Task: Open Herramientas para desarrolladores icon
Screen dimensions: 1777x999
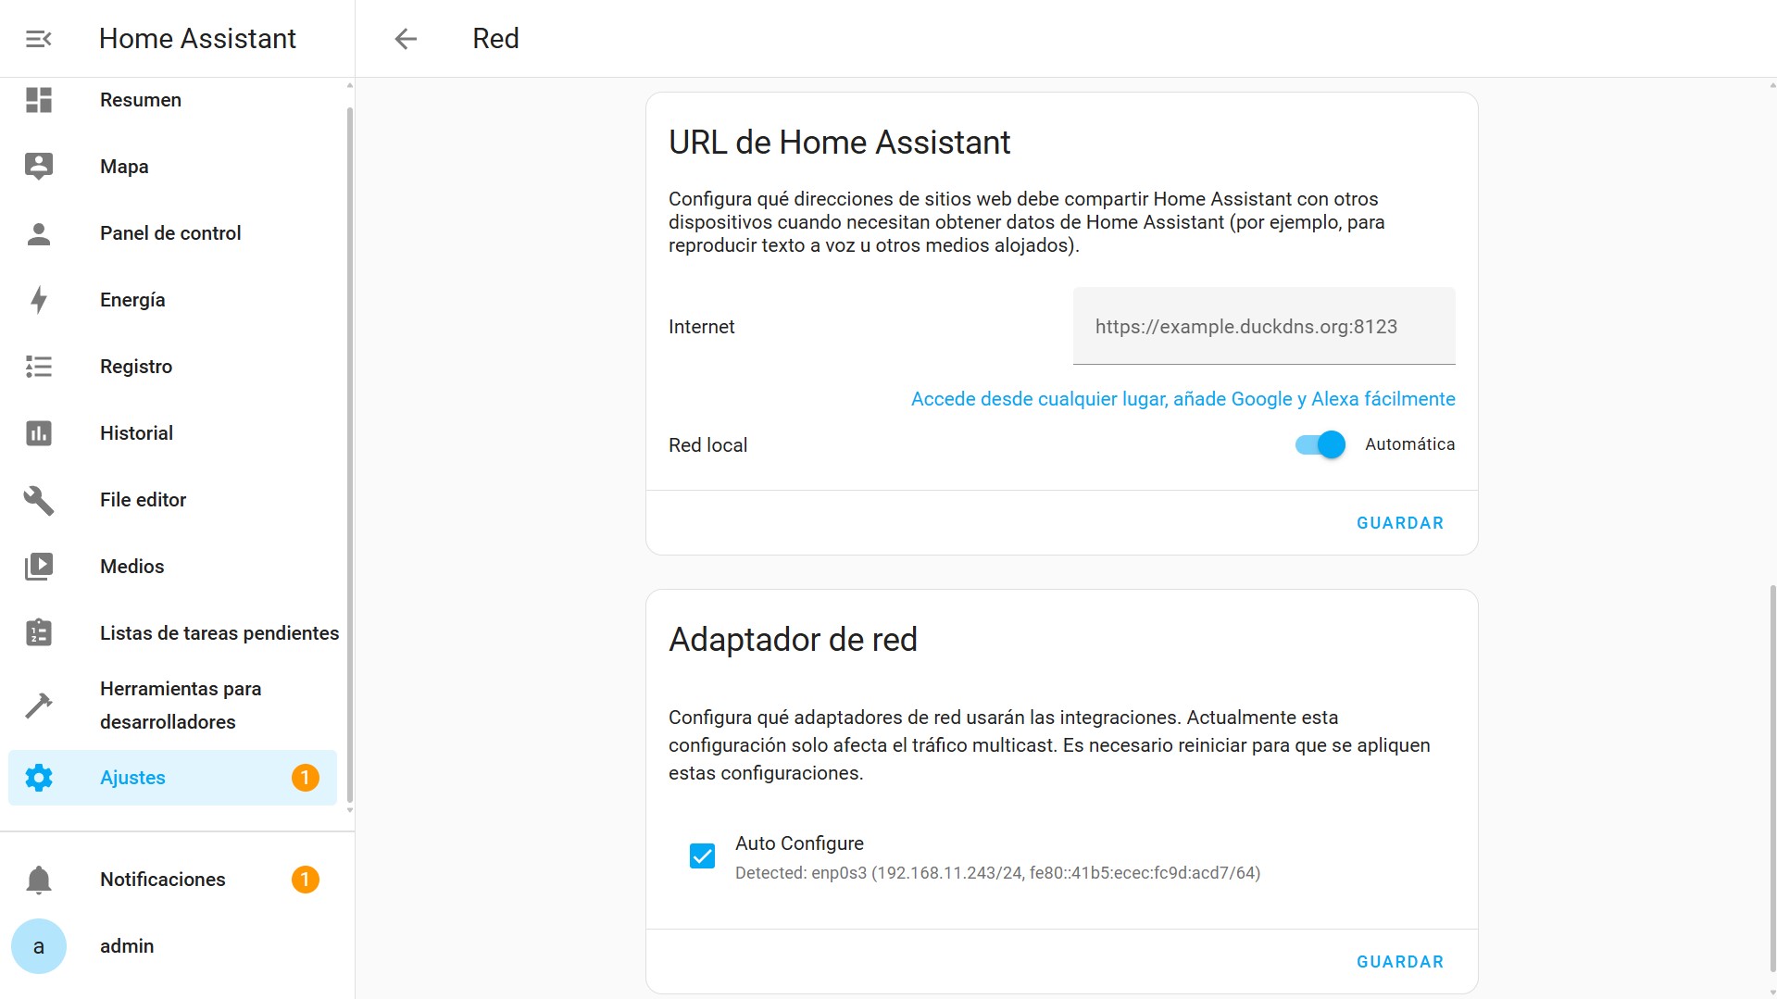Action: (38, 705)
